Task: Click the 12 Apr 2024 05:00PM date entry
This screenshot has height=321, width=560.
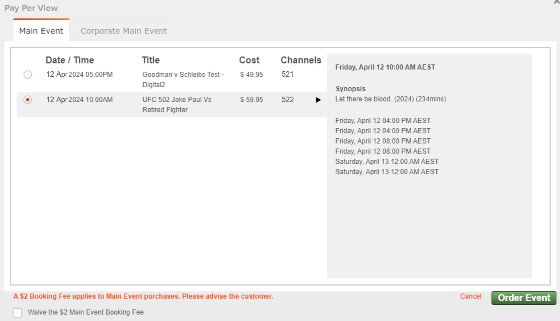Action: tap(79, 74)
